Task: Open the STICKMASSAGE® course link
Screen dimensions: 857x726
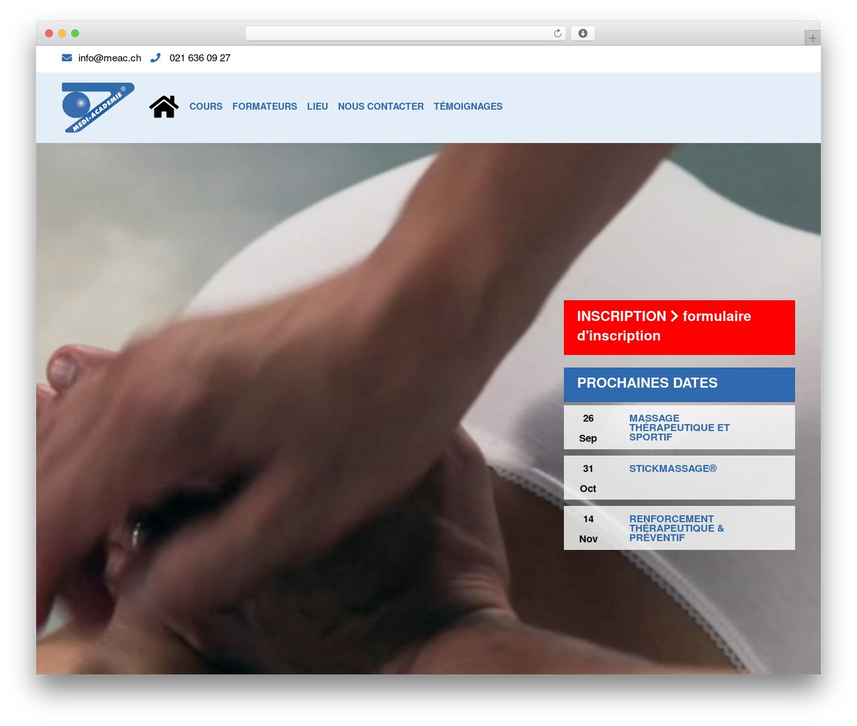Action: 673,469
